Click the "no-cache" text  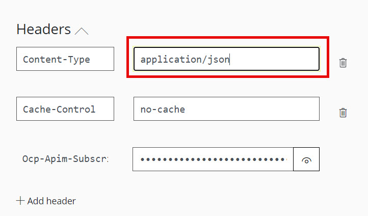coord(163,109)
